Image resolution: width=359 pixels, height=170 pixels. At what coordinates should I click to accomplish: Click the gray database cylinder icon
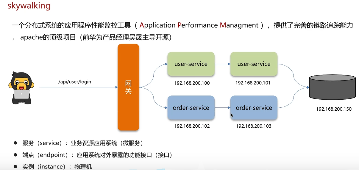332,87
